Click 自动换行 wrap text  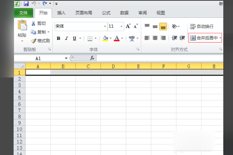click(x=202, y=26)
